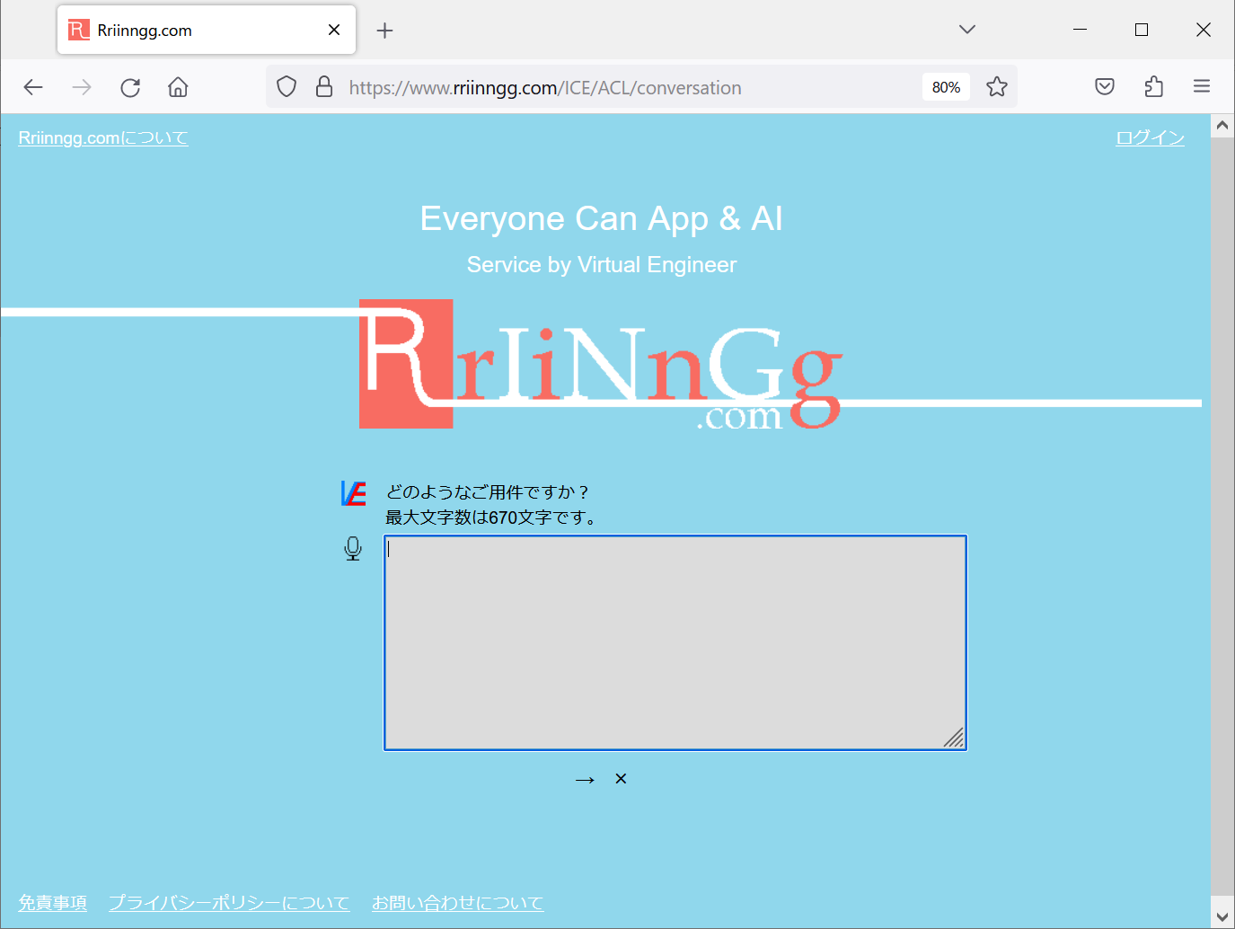This screenshot has height=929, width=1235.
Task: Open the tracking protection shield icon
Action: pyautogui.click(x=287, y=87)
